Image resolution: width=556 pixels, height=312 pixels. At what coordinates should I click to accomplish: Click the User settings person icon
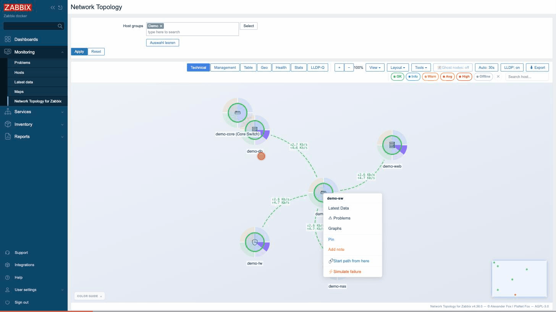point(8,290)
